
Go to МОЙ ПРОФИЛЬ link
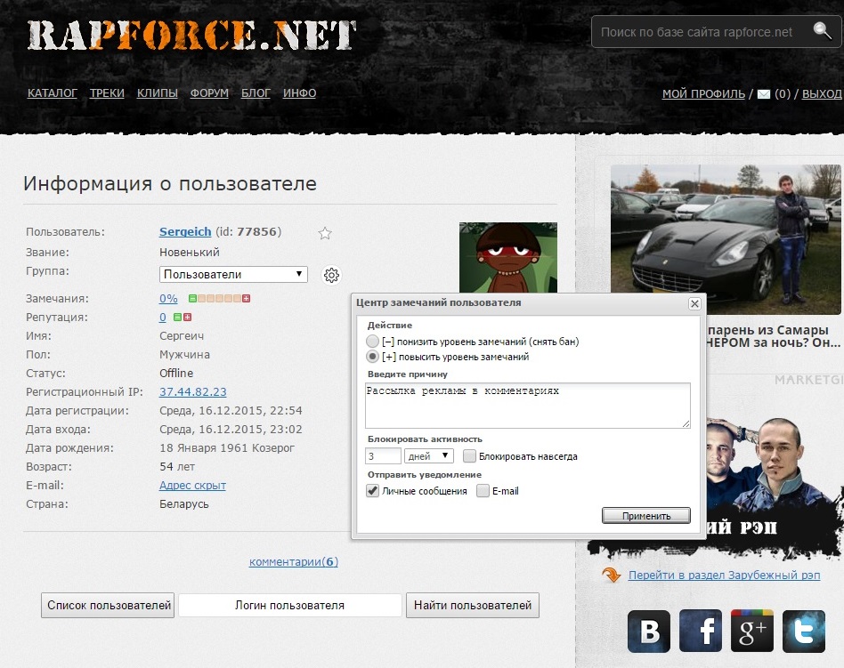click(x=703, y=94)
